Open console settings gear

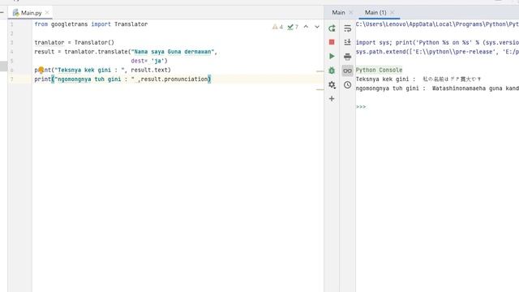coord(332,84)
